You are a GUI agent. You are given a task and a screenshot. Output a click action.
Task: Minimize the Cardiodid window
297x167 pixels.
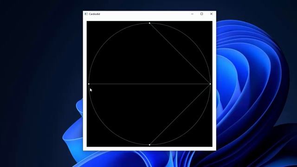[x=192, y=14]
